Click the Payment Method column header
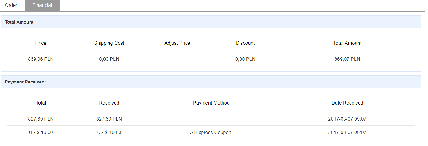Viewport: 428px width, 146px height. tap(211, 103)
